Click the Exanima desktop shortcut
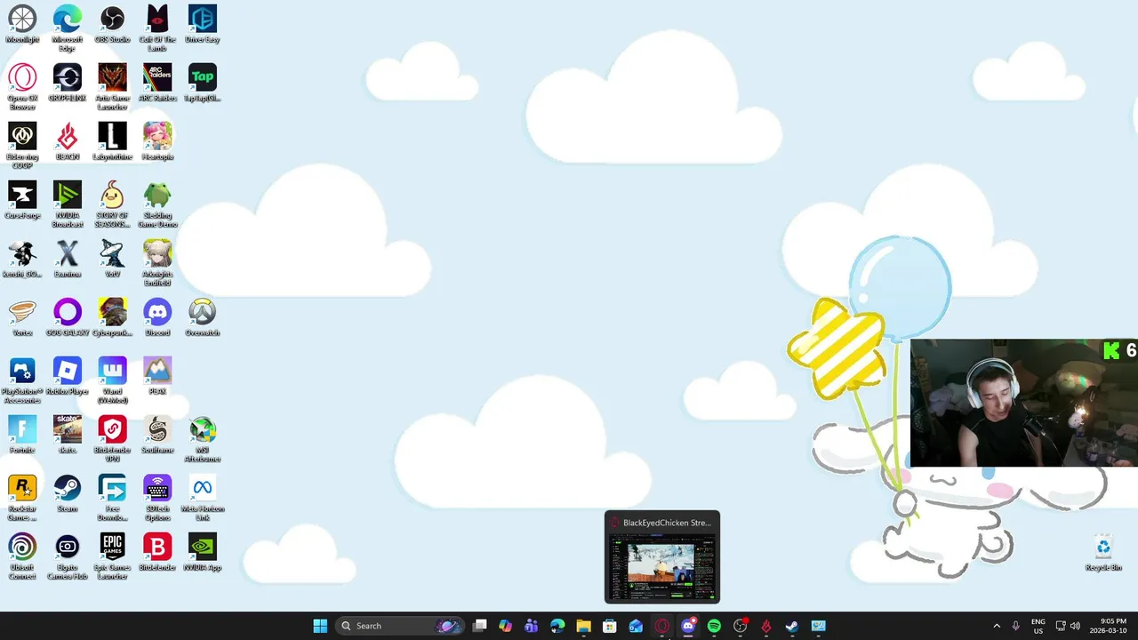 (68, 259)
